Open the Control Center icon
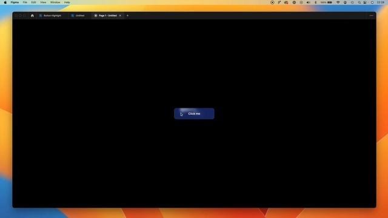The image size is (388, 218). click(365, 2)
